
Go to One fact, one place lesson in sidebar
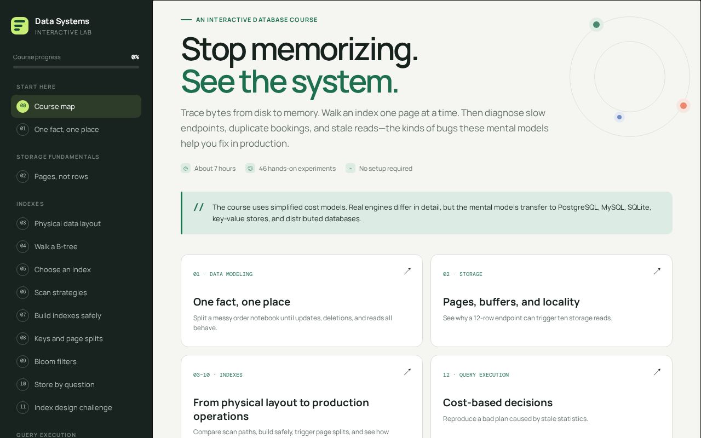(76, 129)
